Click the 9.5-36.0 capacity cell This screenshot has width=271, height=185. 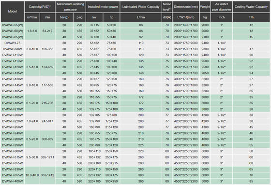[x=32, y=157]
